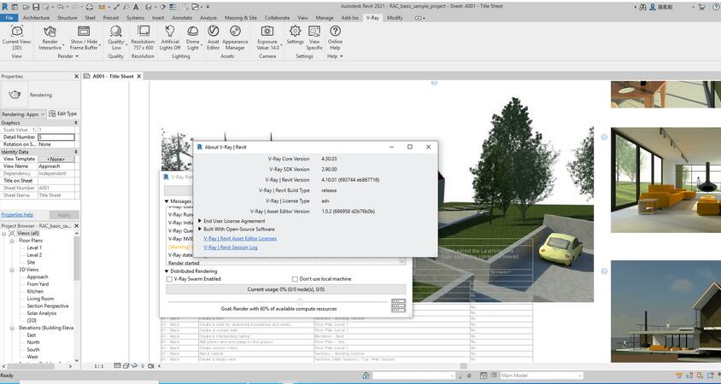Open V-Ray Settings gear icon
The image size is (721, 384).
296,32
